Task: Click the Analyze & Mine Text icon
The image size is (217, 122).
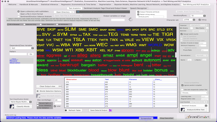Action: point(183,110)
